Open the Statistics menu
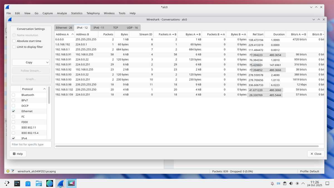This screenshot has height=188, width=334. [x=77, y=13]
